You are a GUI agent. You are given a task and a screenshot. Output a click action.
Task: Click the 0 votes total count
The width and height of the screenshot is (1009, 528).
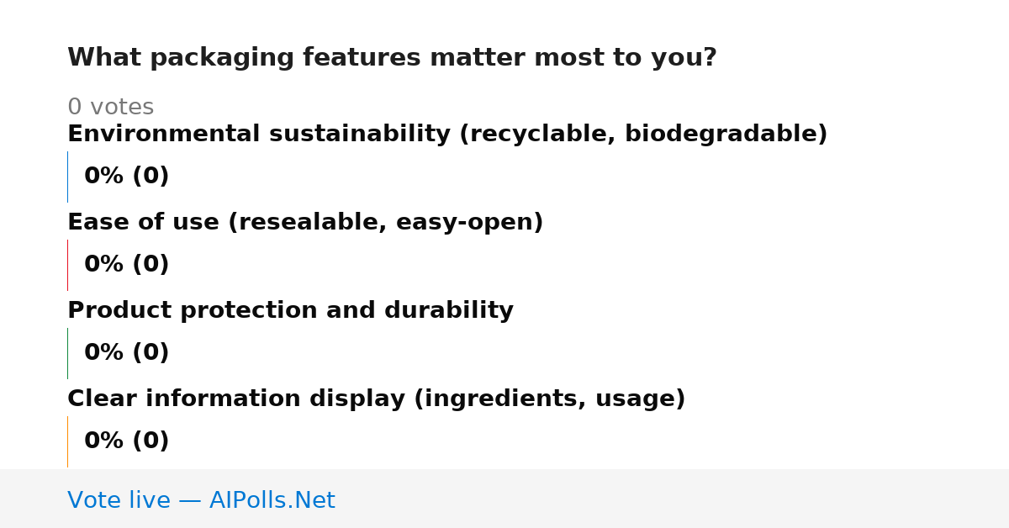pyautogui.click(x=111, y=108)
